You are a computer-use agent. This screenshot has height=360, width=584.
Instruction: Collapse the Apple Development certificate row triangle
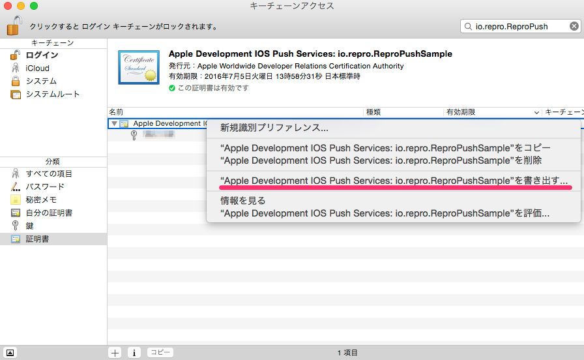click(114, 123)
